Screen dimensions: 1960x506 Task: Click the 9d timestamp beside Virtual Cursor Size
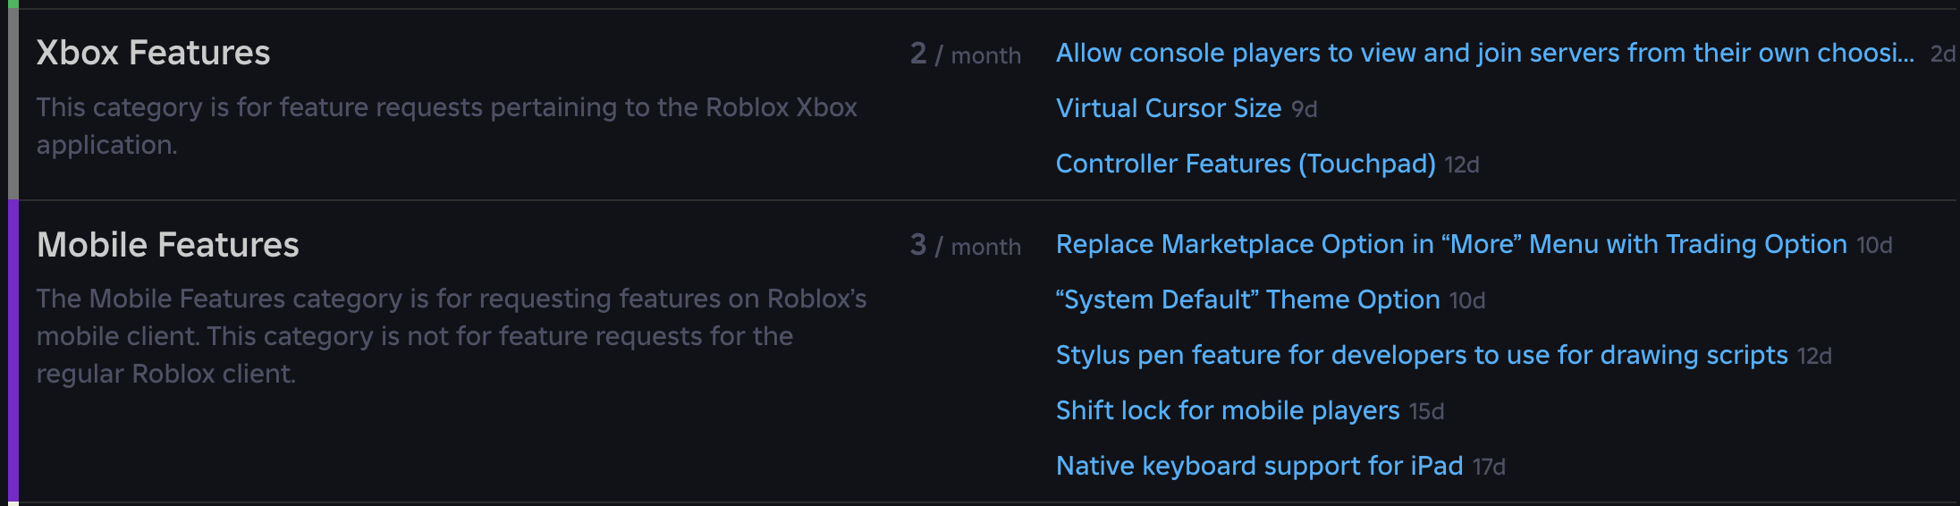point(1304,110)
